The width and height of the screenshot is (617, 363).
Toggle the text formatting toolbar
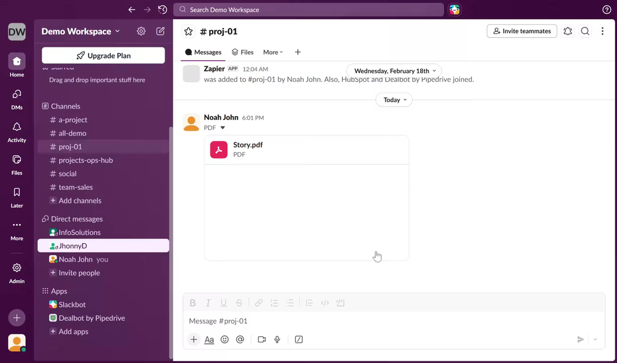coord(209,340)
